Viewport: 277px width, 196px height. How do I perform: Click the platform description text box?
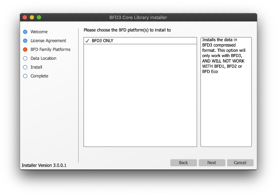(226, 92)
